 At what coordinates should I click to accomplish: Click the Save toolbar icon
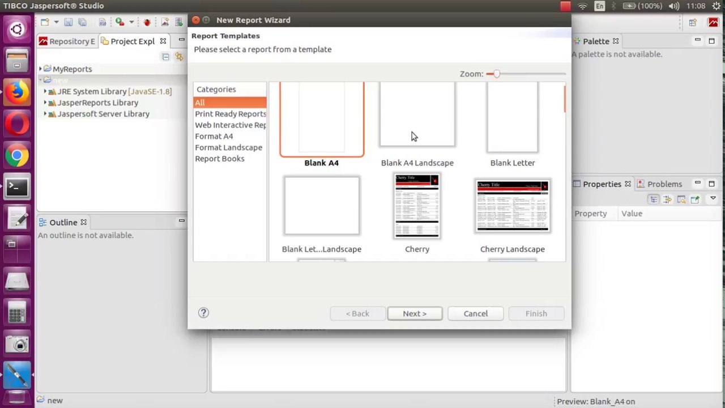(x=69, y=22)
